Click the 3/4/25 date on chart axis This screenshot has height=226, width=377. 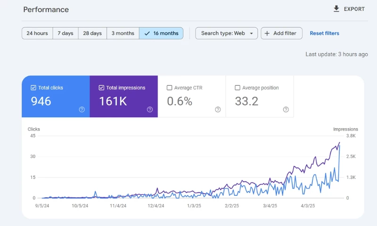point(270,206)
